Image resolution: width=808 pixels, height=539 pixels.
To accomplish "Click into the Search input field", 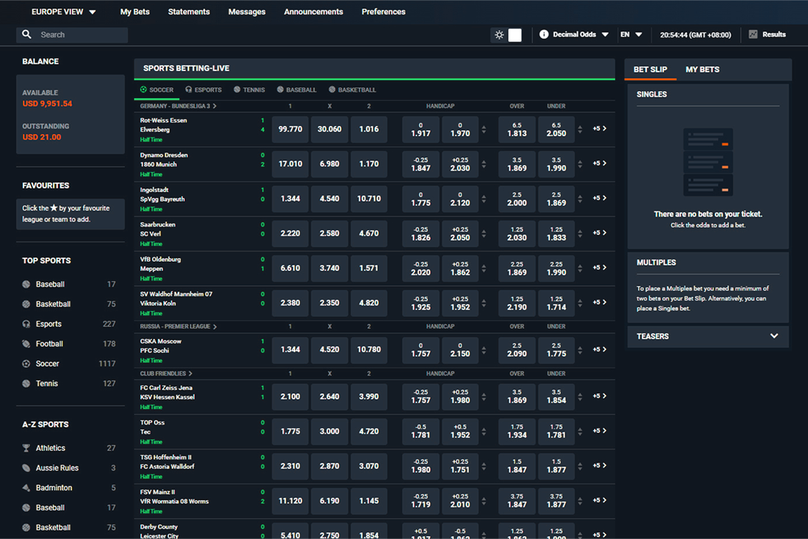I will (x=80, y=34).
